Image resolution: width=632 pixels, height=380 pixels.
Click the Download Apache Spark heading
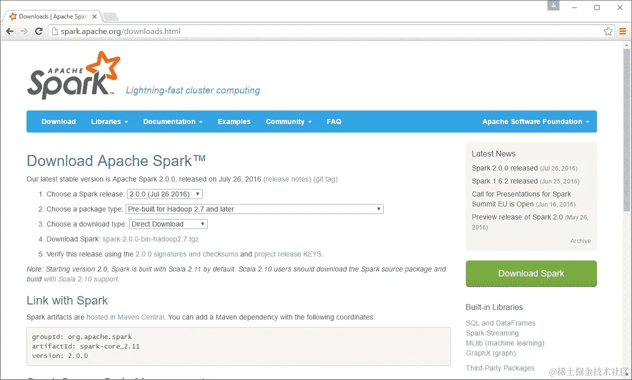(116, 161)
